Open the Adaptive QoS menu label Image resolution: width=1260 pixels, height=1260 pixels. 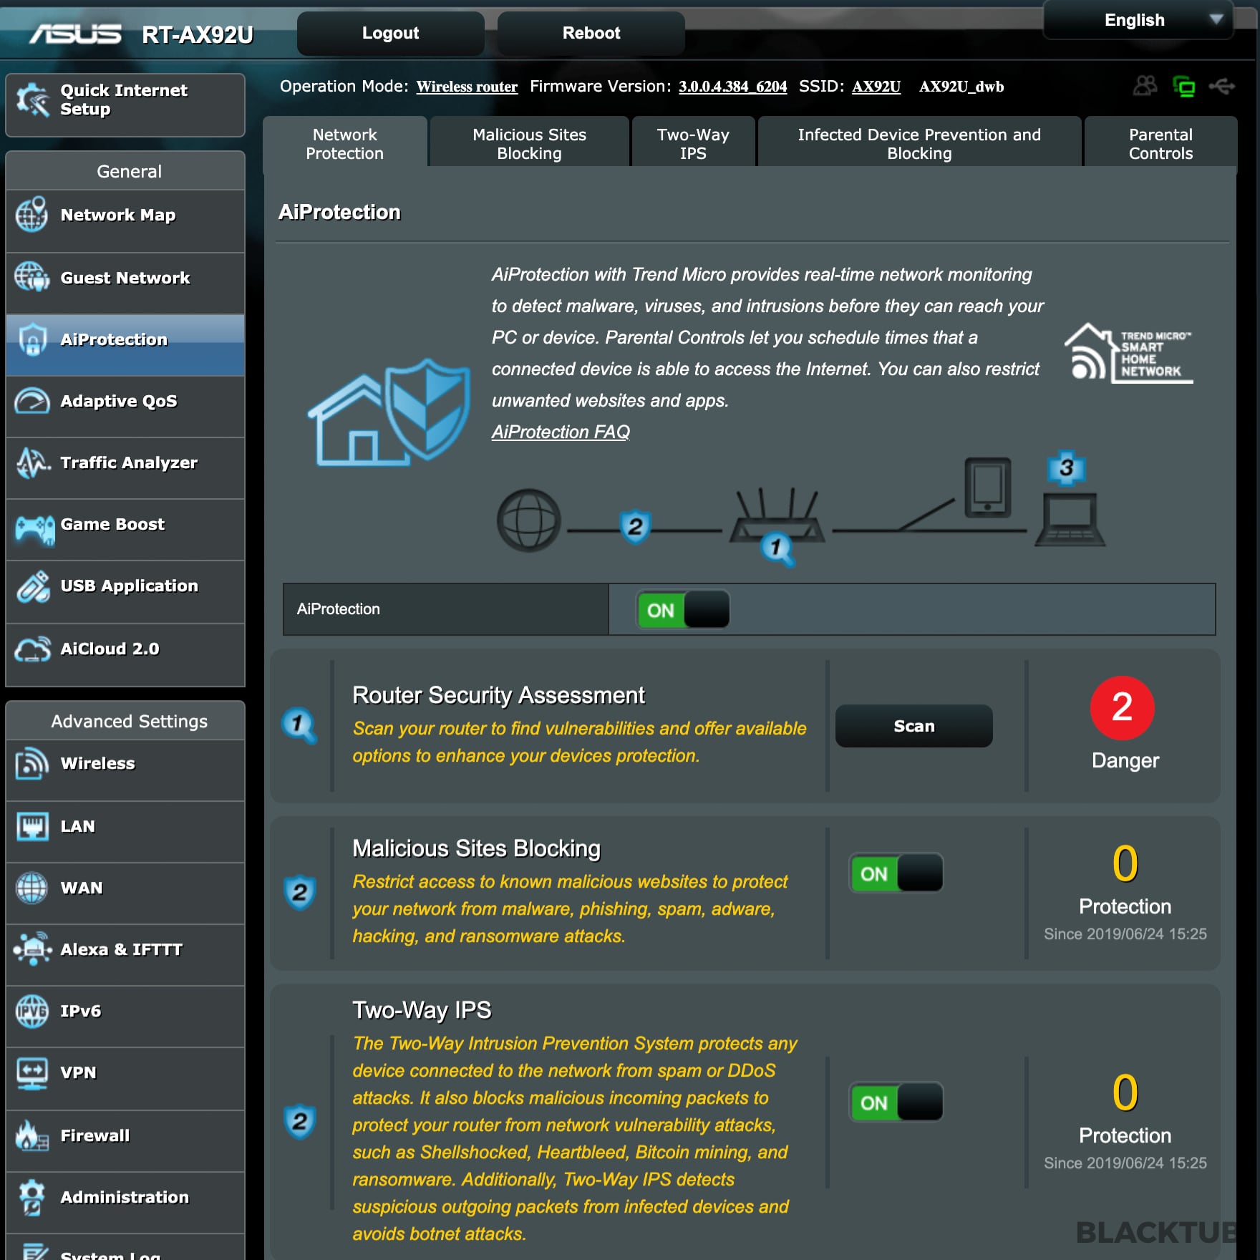point(119,401)
